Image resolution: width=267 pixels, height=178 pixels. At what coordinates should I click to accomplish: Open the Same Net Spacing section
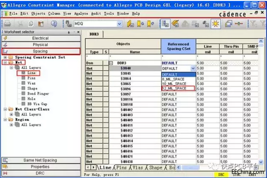(x=41, y=160)
